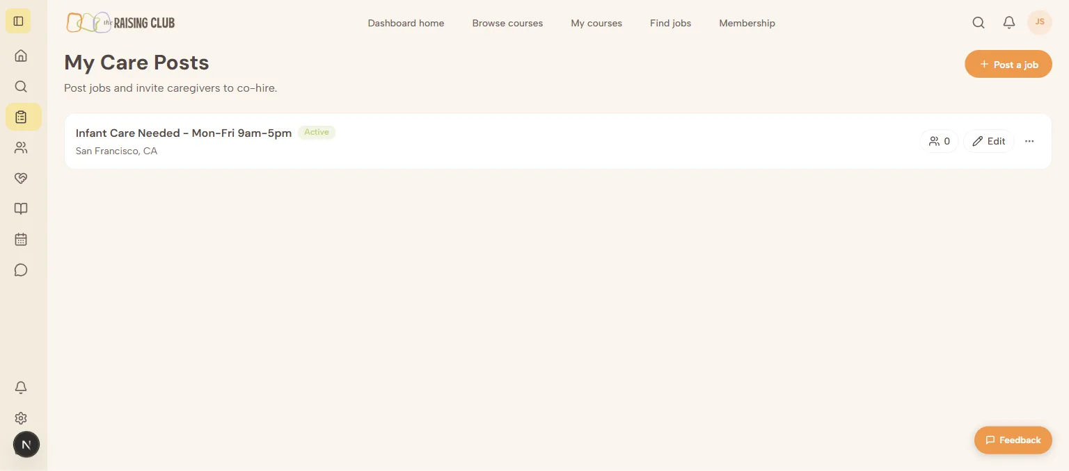1069x471 pixels.
Task: Open the Infant Care Needed post title
Action: coord(184,133)
